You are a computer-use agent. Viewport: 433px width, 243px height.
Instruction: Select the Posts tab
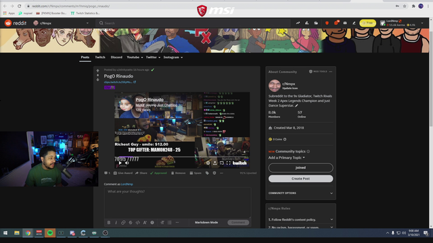pyautogui.click(x=85, y=57)
